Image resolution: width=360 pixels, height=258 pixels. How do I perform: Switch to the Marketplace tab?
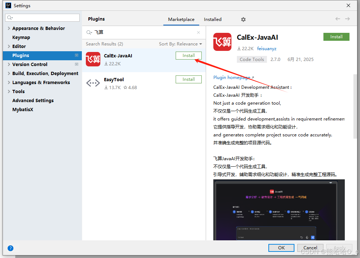point(181,19)
